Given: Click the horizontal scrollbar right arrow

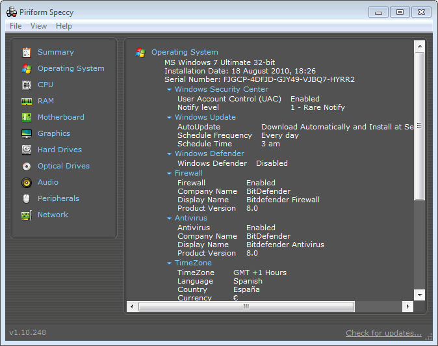Looking at the screenshot, I should click(408, 306).
